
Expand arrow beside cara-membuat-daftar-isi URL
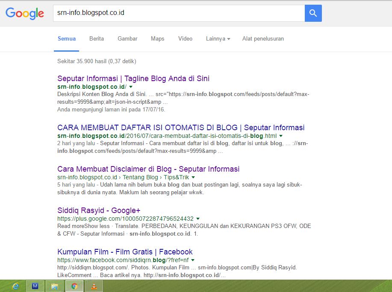(281, 136)
